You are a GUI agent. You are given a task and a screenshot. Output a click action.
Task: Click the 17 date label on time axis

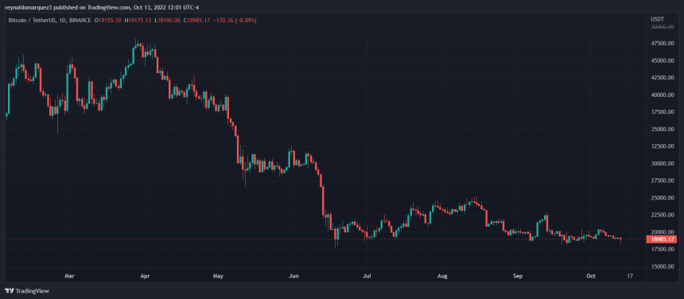630,276
